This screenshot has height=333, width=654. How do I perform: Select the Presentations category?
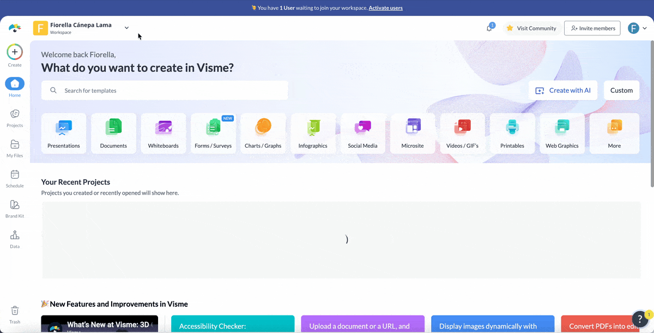coord(64,134)
